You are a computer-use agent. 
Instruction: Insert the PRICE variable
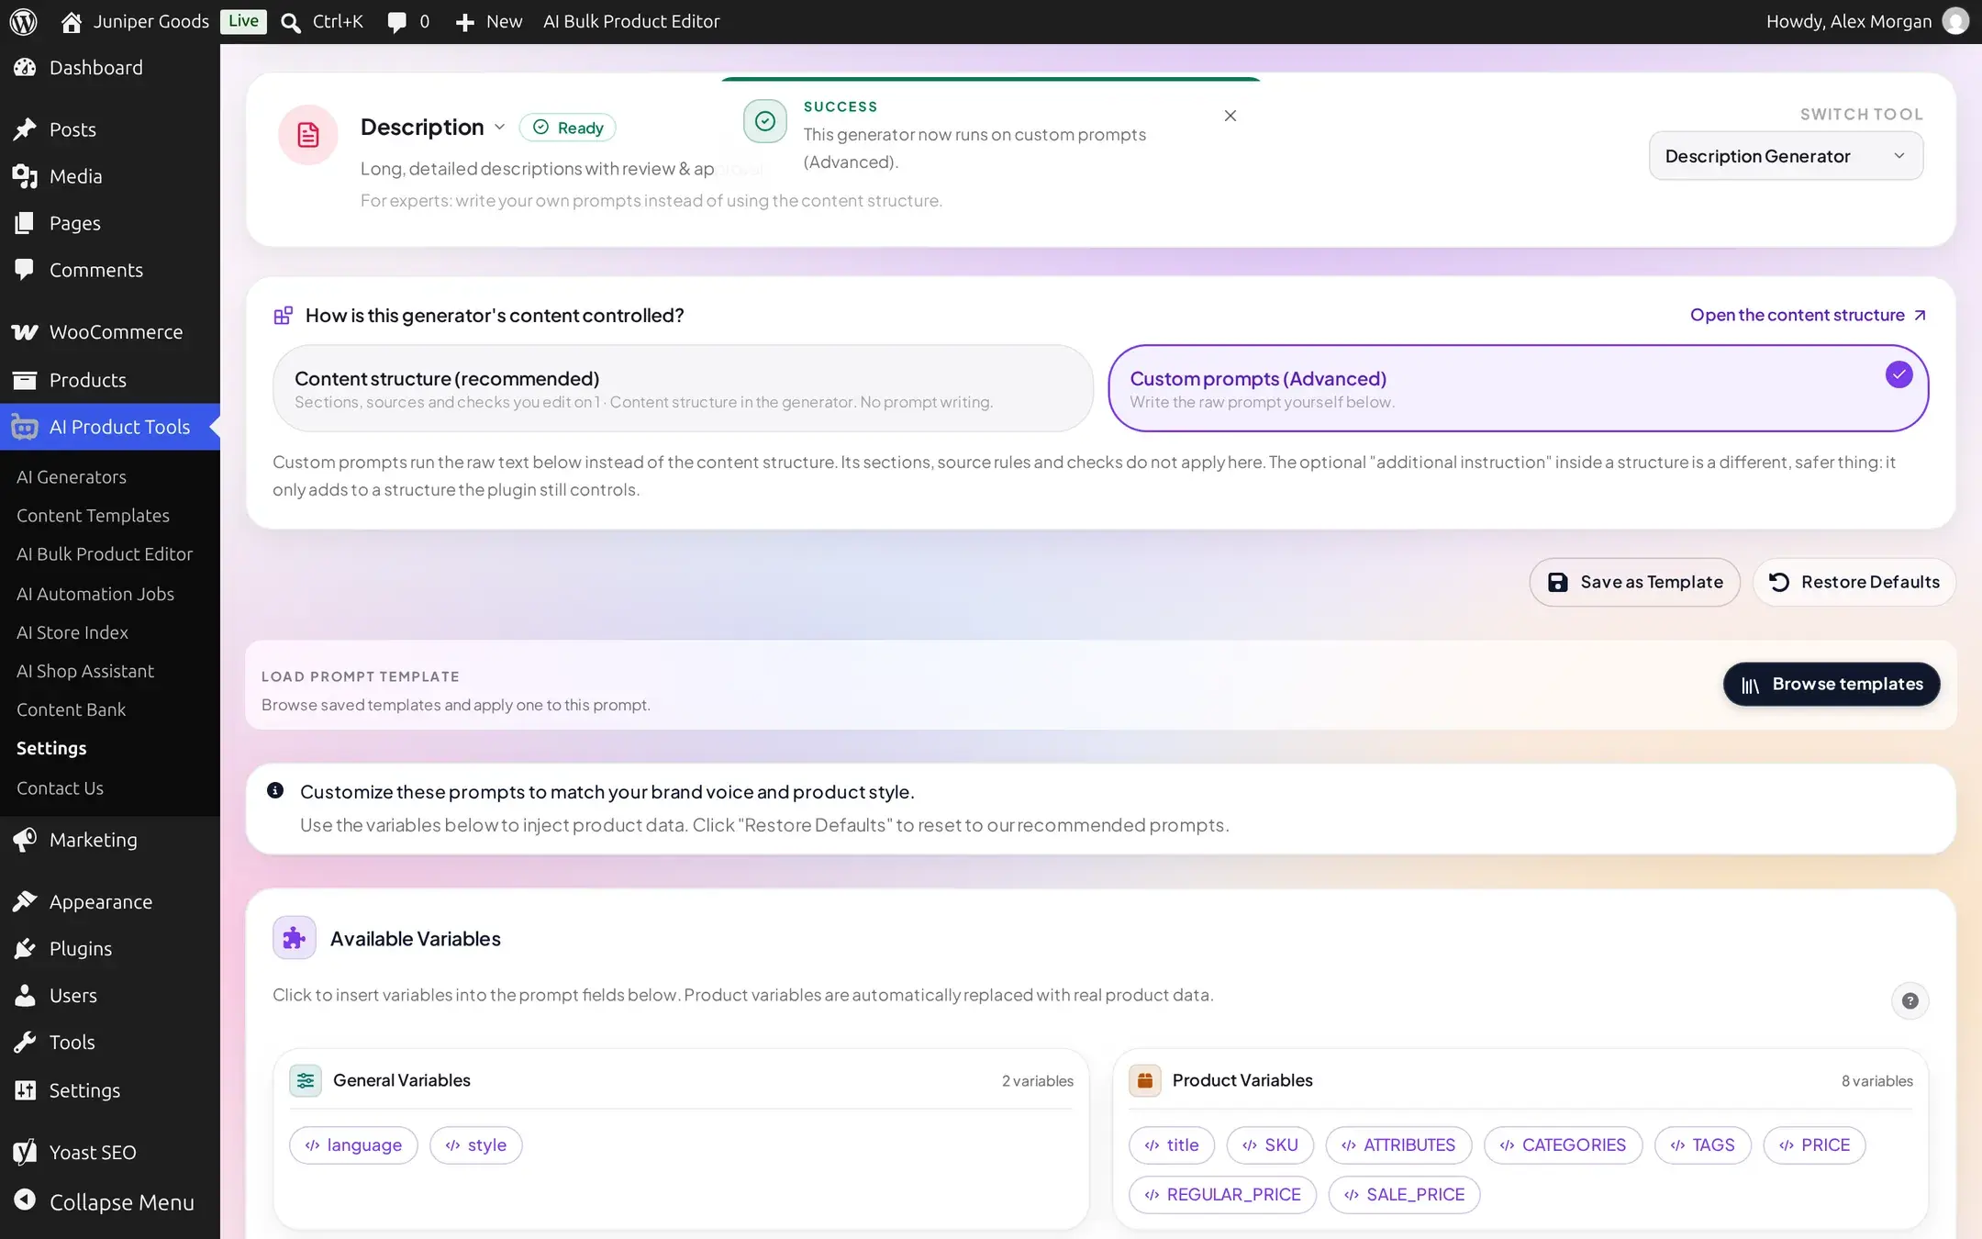coord(1814,1145)
